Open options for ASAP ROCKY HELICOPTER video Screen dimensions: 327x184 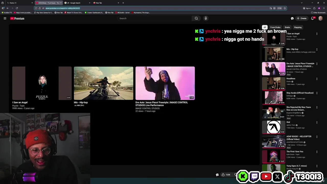(x=317, y=137)
